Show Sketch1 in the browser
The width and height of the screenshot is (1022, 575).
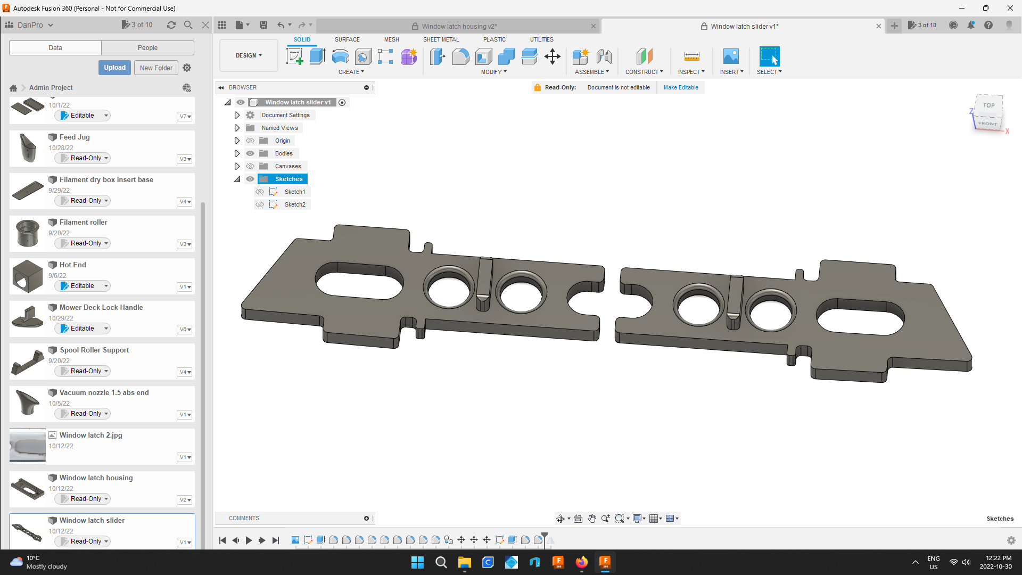(x=260, y=192)
